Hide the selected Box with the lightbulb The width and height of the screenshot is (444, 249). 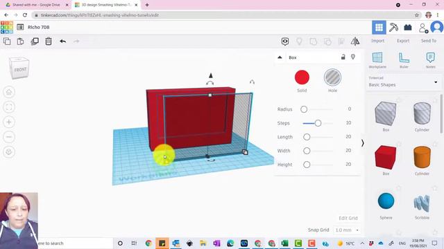(x=353, y=57)
